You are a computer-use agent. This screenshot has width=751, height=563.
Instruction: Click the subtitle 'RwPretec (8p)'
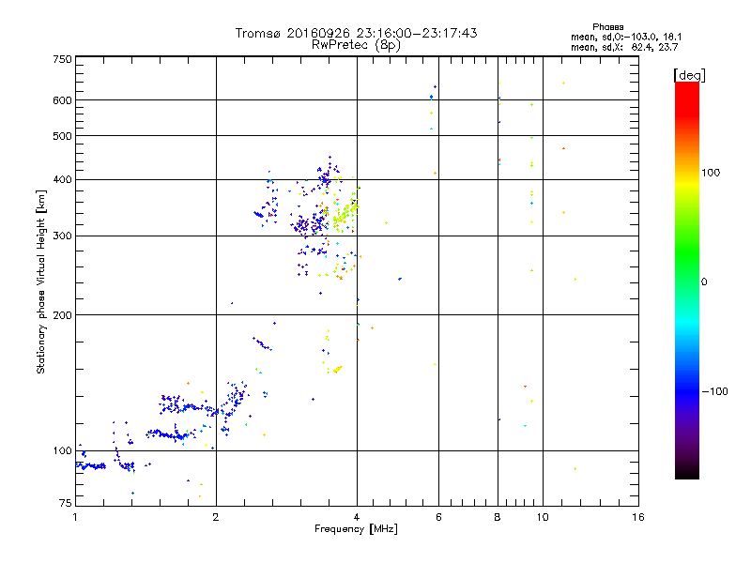click(357, 45)
